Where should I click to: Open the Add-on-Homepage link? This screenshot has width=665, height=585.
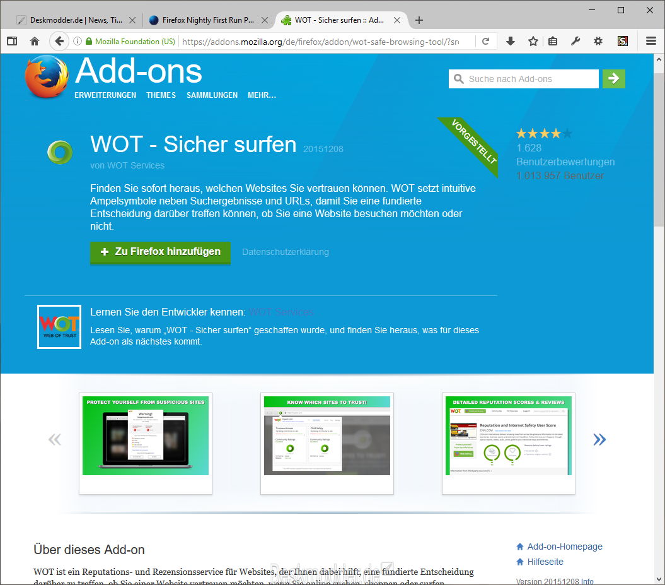[x=565, y=547]
